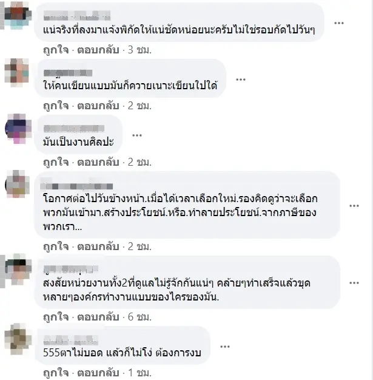Open options menu for the ให้คนเขียนแบบ comment
The width and height of the screenshot is (373, 380).
(x=241, y=80)
